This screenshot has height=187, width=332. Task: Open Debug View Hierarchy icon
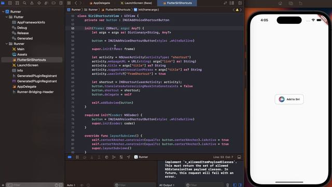coord(106,157)
